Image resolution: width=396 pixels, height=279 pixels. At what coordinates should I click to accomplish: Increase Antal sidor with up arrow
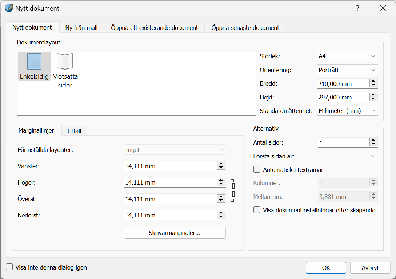click(373, 141)
